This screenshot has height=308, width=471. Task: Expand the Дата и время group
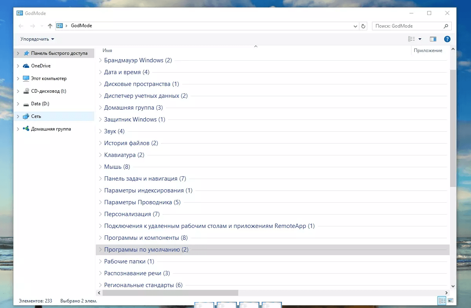[x=100, y=72]
